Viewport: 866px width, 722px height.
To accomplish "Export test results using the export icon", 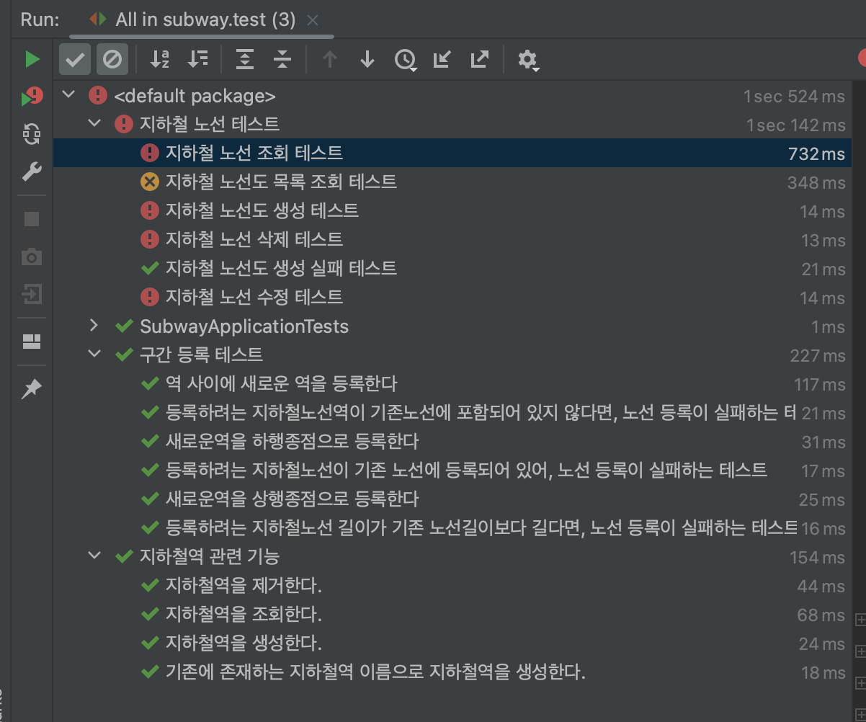I will [x=479, y=60].
